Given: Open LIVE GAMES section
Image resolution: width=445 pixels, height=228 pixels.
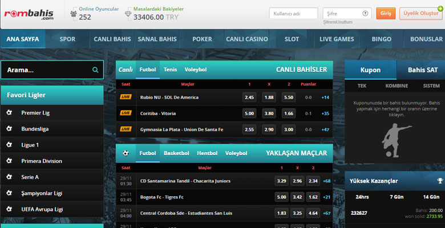Looking at the screenshot, I should point(337,39).
